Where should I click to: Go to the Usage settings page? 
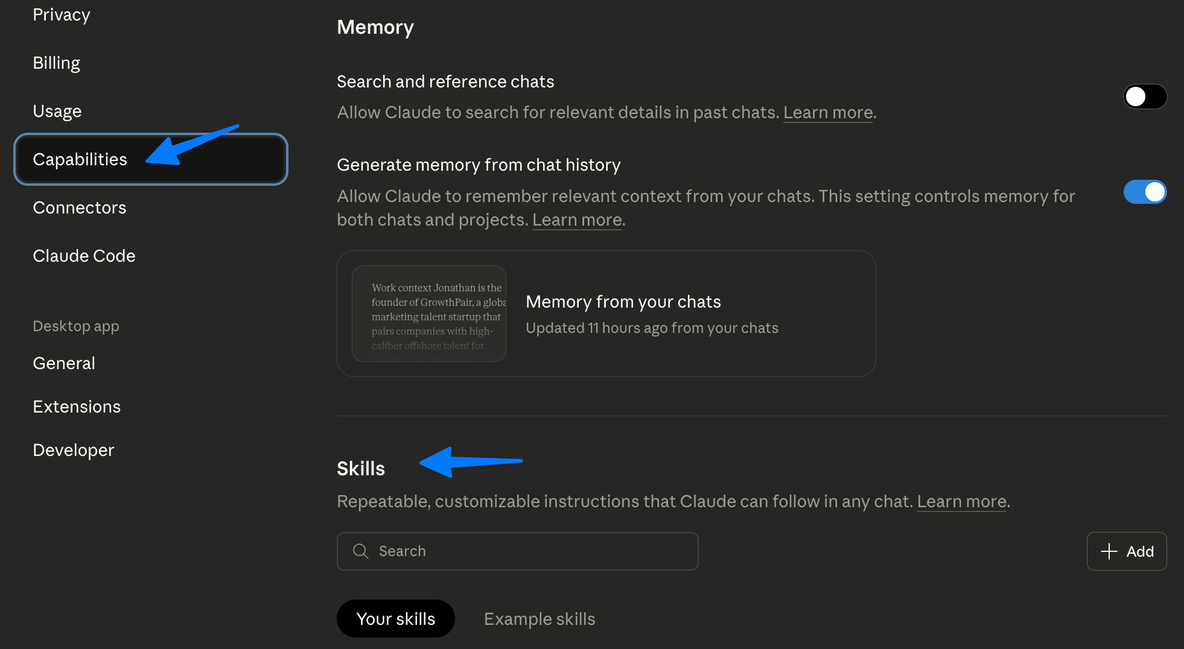click(57, 111)
